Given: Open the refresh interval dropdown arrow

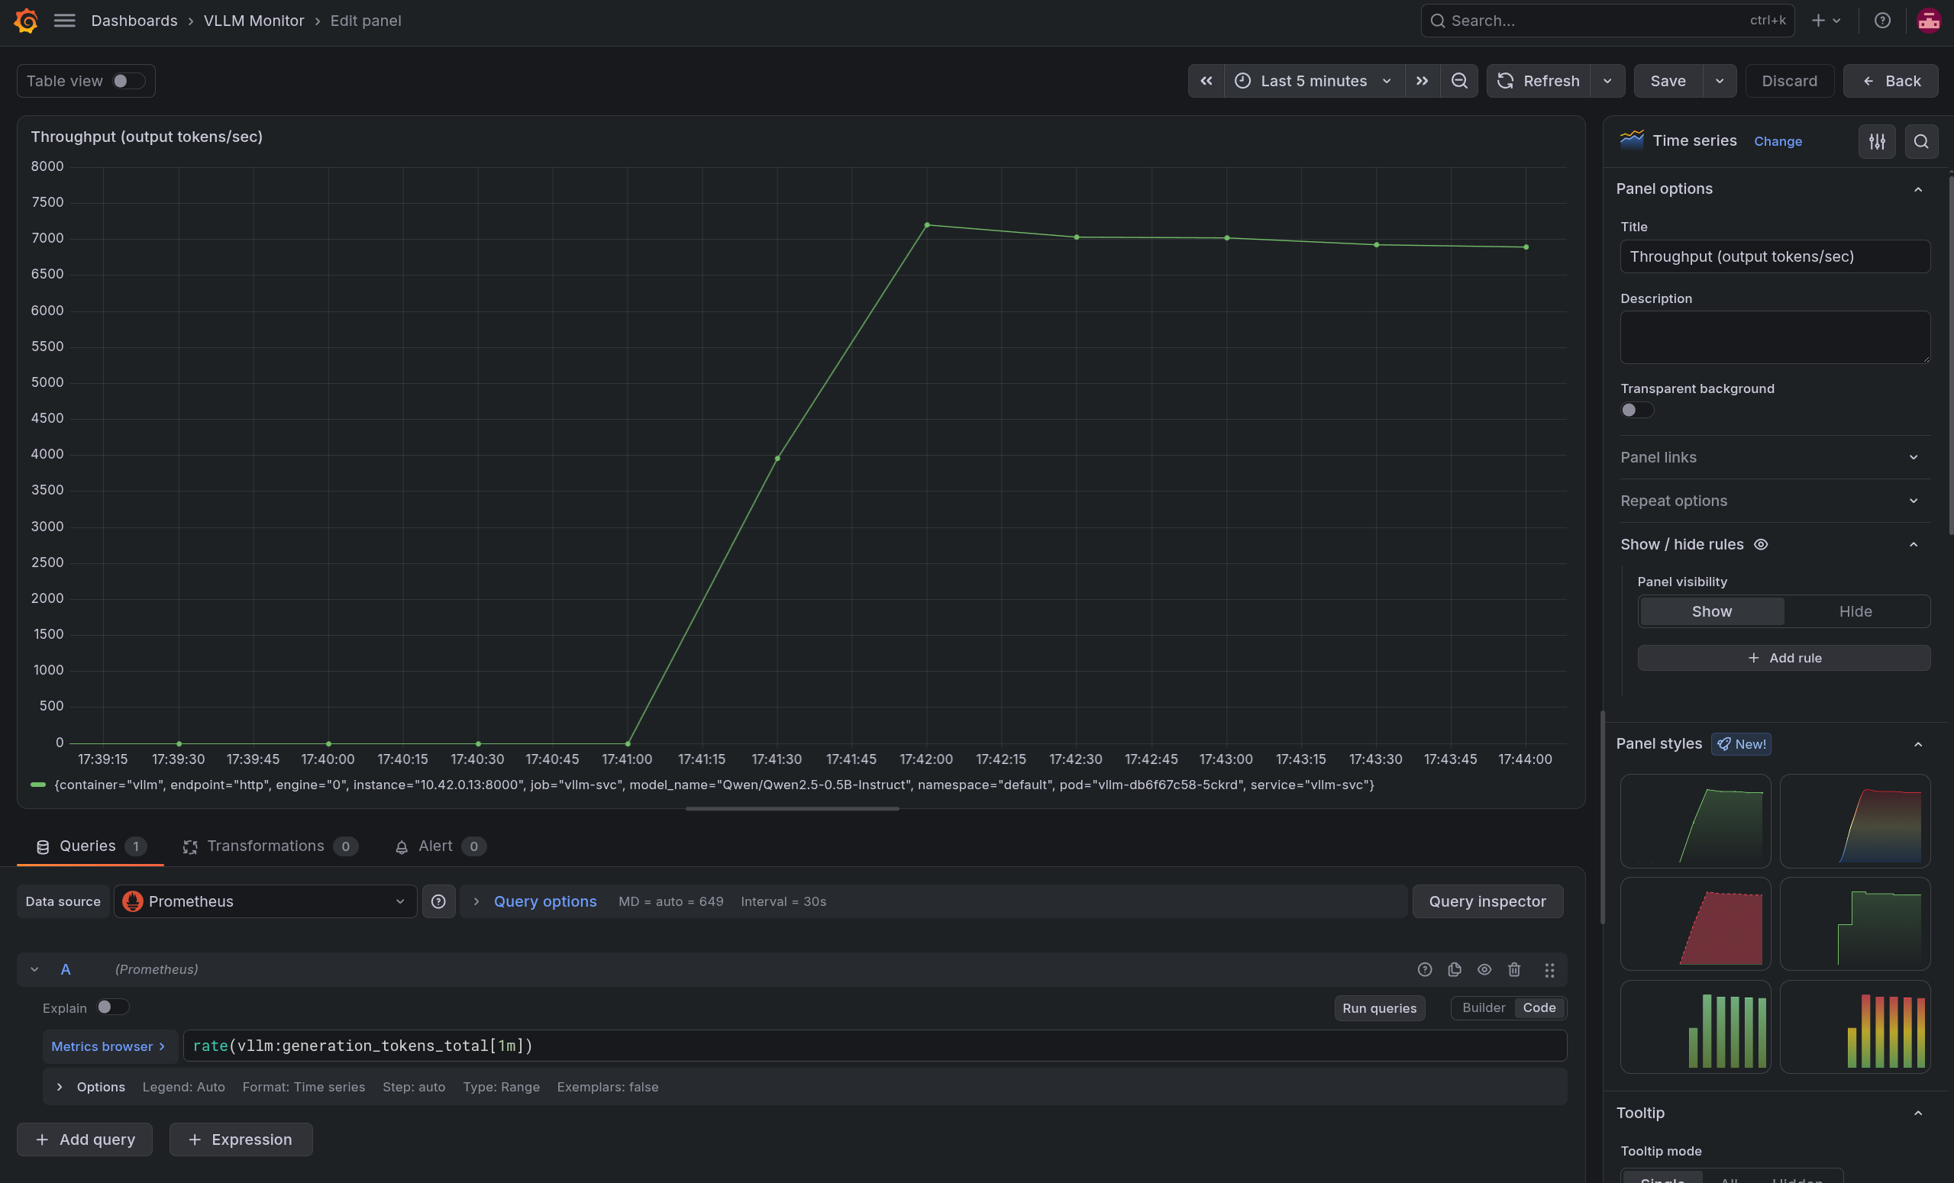Looking at the screenshot, I should pos(1607,81).
